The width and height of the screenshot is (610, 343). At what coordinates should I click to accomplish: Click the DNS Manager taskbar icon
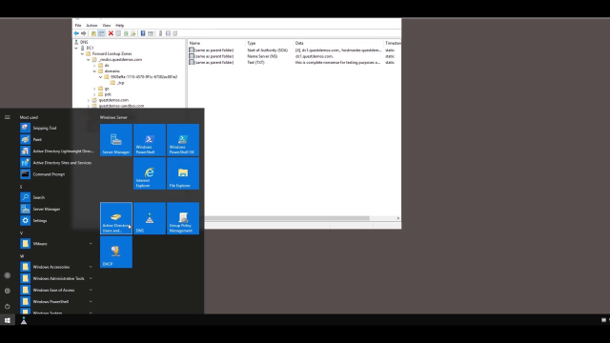click(24, 320)
